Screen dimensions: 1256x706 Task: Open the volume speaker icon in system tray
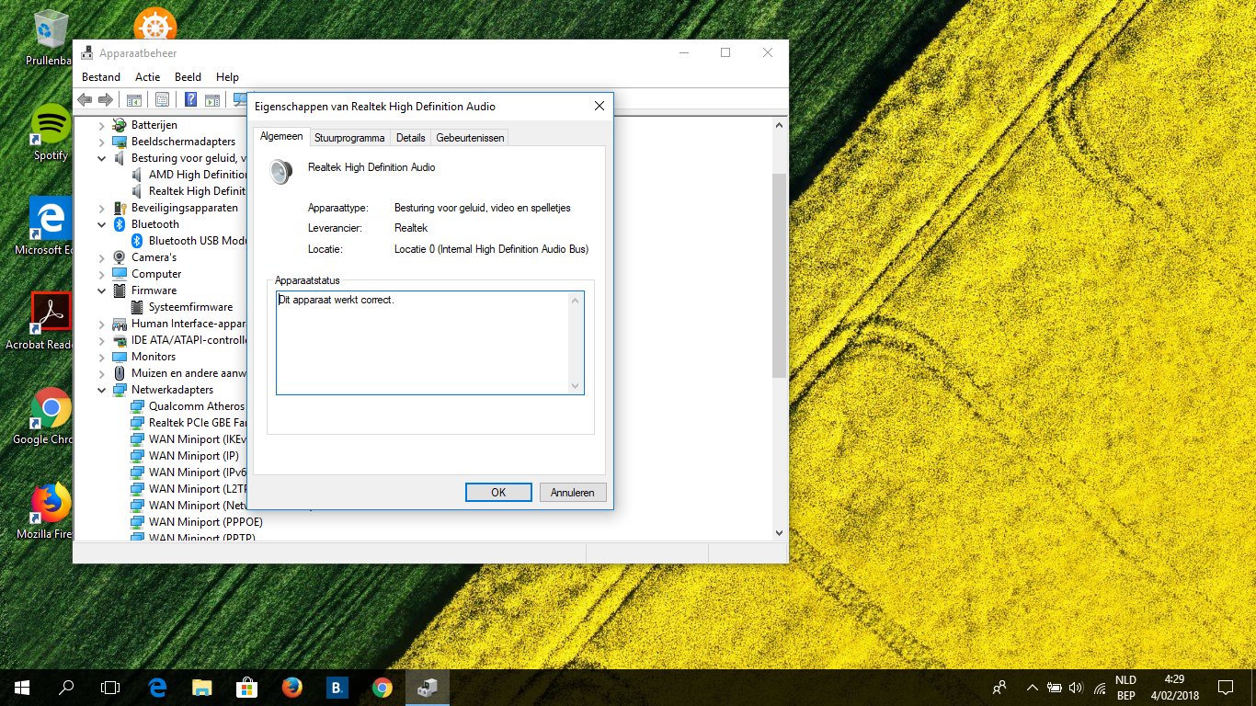point(1077,688)
